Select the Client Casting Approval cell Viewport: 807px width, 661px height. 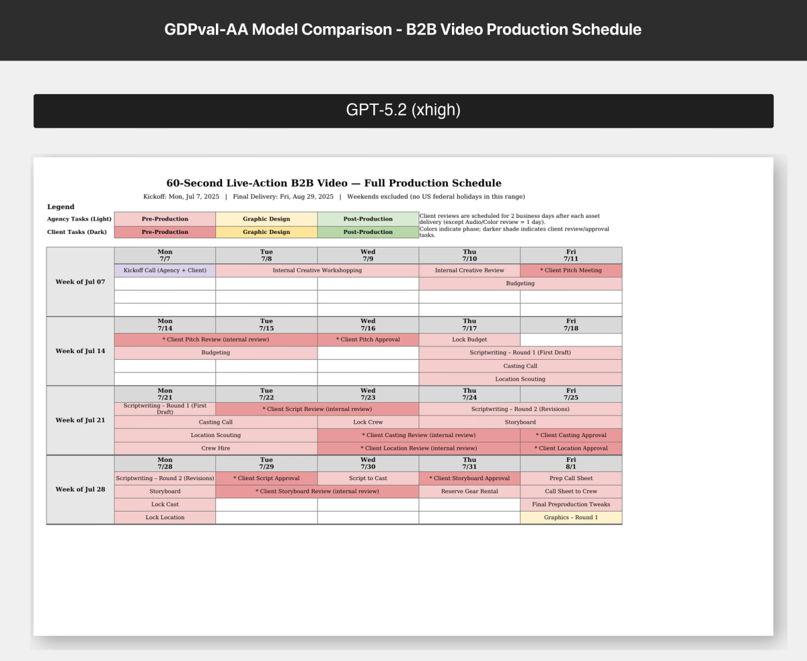pos(571,435)
